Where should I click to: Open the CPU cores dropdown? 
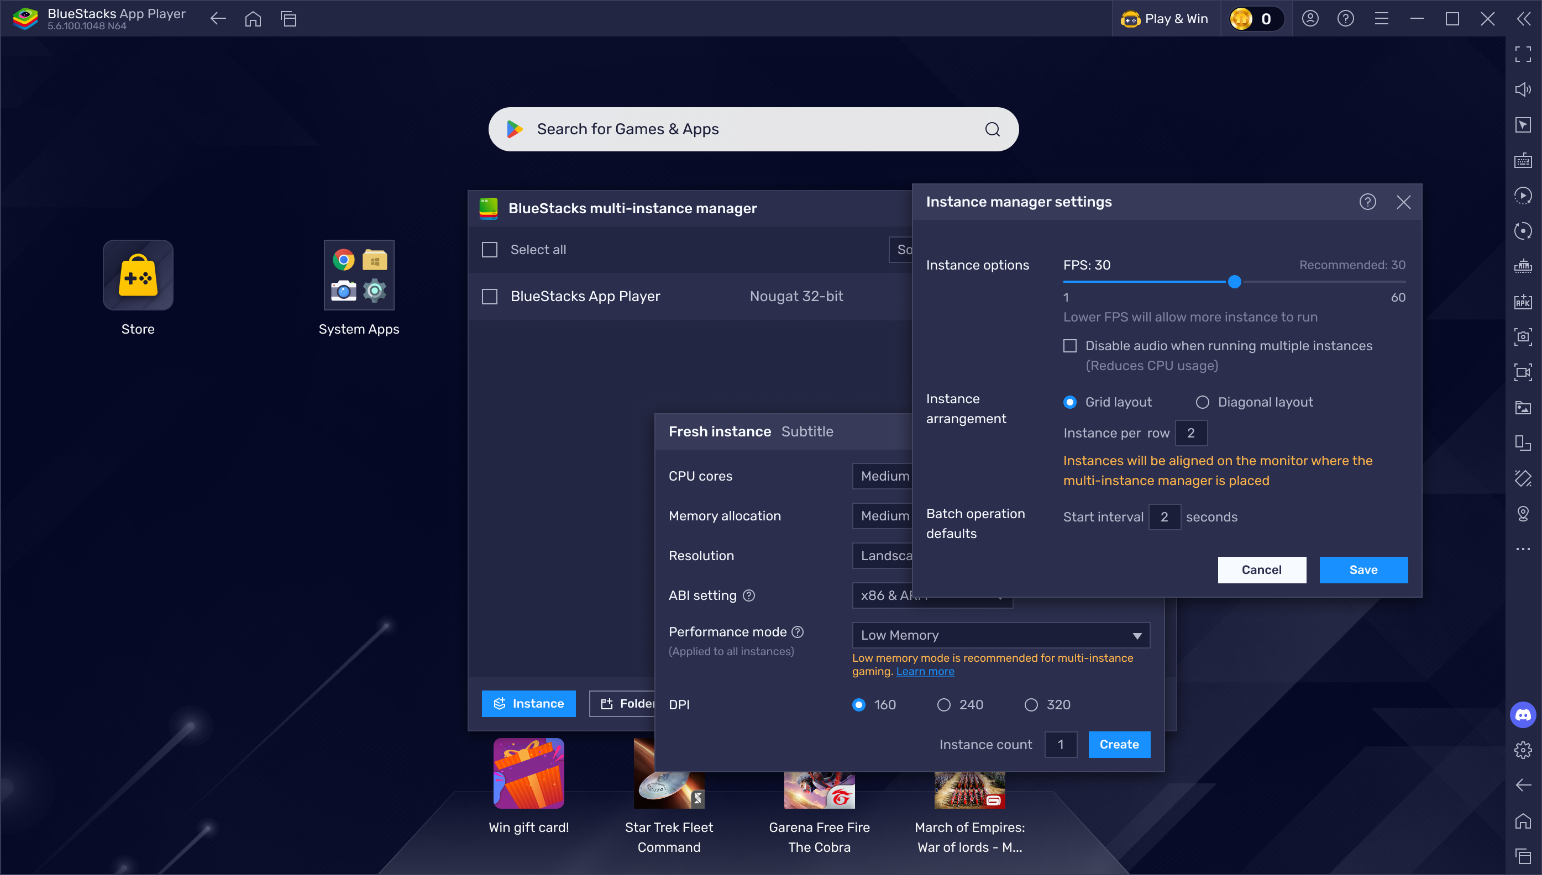click(883, 476)
